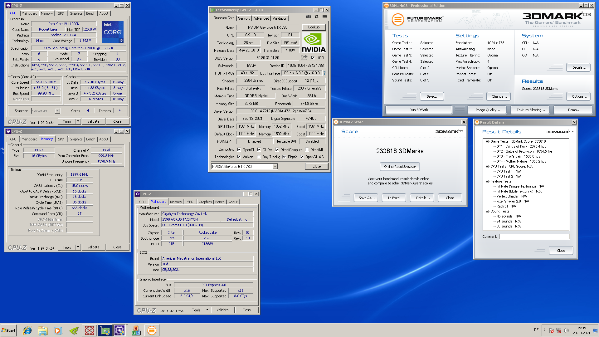
Task: Launch Windows Media Player from taskbar
Action: click(58, 330)
